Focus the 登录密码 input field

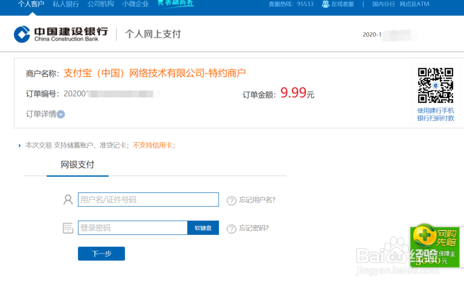coord(133,228)
